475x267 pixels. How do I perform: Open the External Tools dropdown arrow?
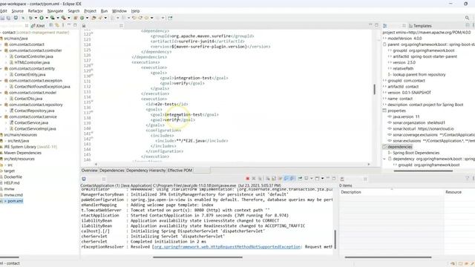(69, 18)
